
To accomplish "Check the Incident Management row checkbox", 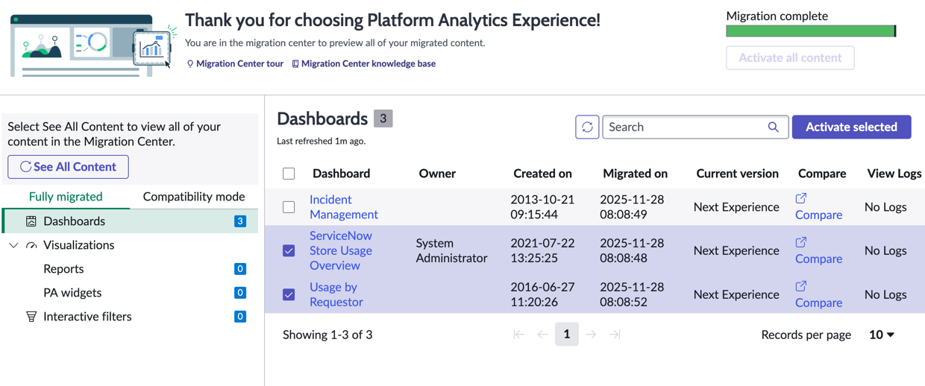I will [x=289, y=207].
